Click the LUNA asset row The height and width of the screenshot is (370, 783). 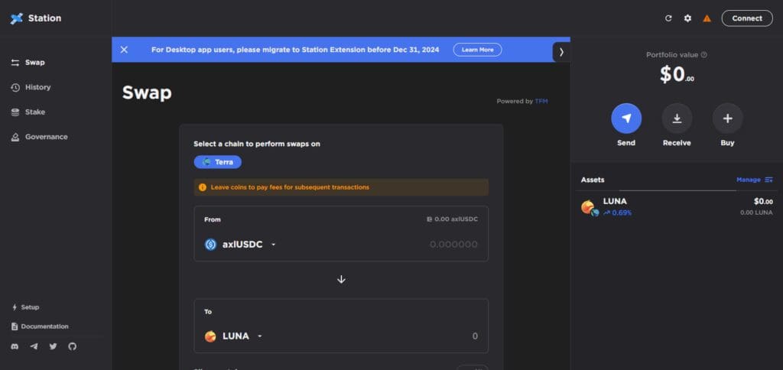[677, 206]
